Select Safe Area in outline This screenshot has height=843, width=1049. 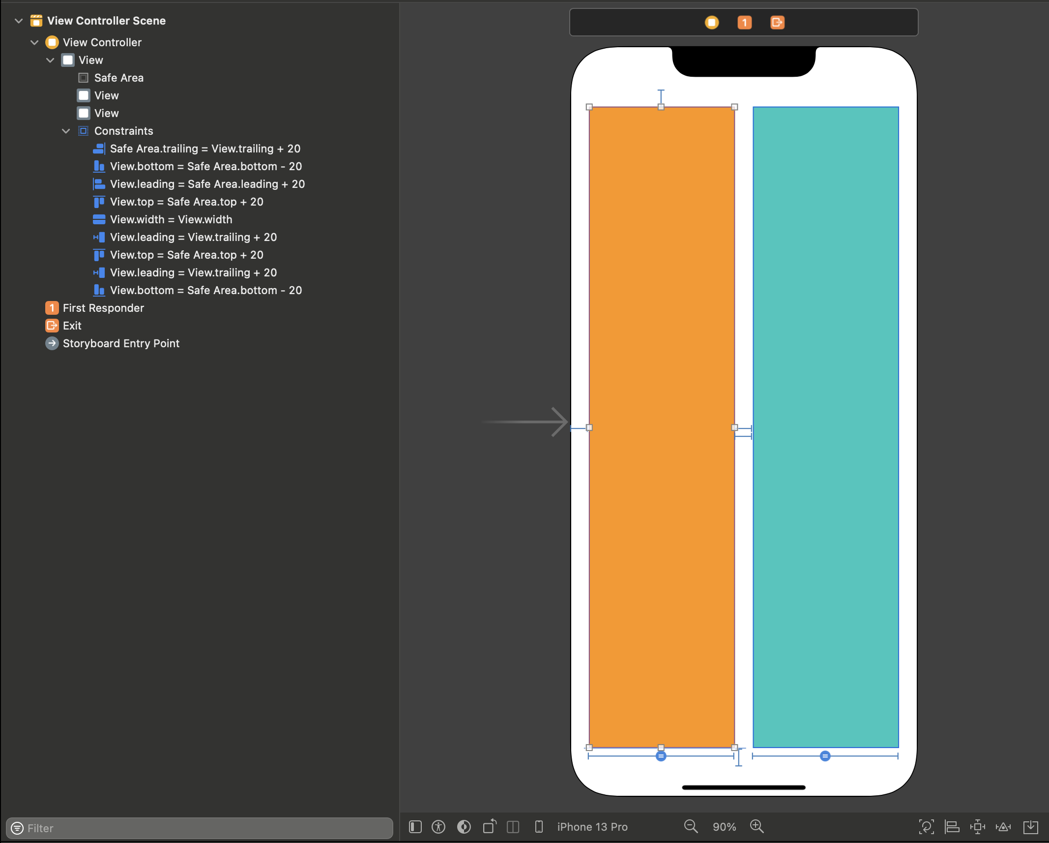[118, 78]
